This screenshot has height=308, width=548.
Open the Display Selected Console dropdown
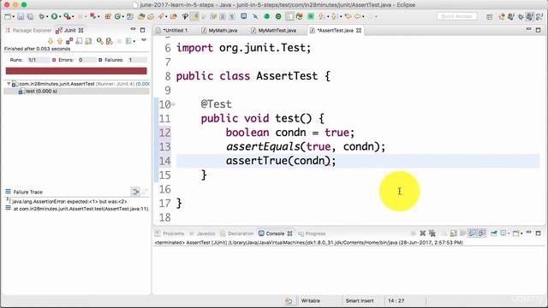[x=509, y=234]
